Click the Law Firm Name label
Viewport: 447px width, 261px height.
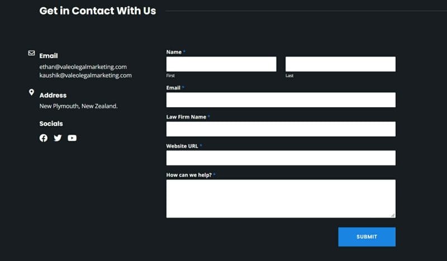point(186,117)
